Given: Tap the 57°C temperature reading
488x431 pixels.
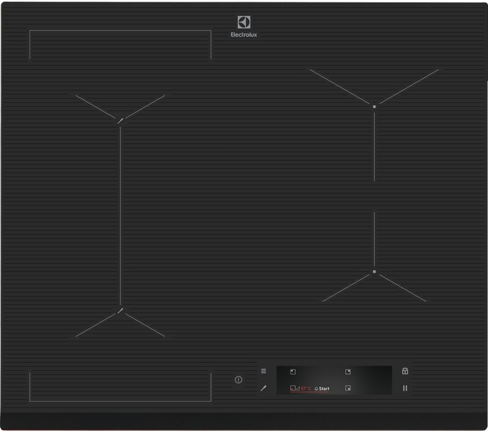Looking at the screenshot, I should pyautogui.click(x=306, y=389).
